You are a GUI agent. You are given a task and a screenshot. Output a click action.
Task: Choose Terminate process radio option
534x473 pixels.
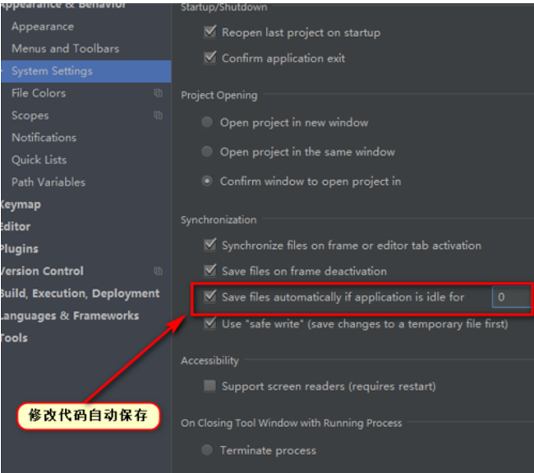207,450
